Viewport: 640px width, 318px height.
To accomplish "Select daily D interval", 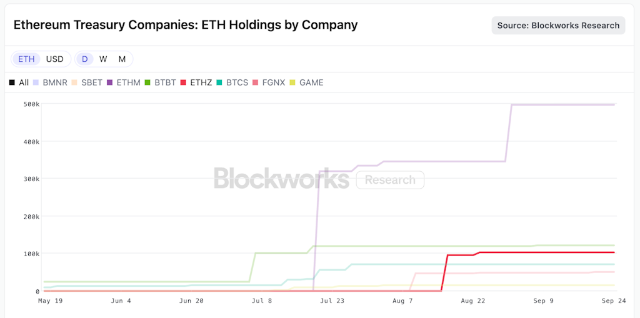I will coord(85,59).
